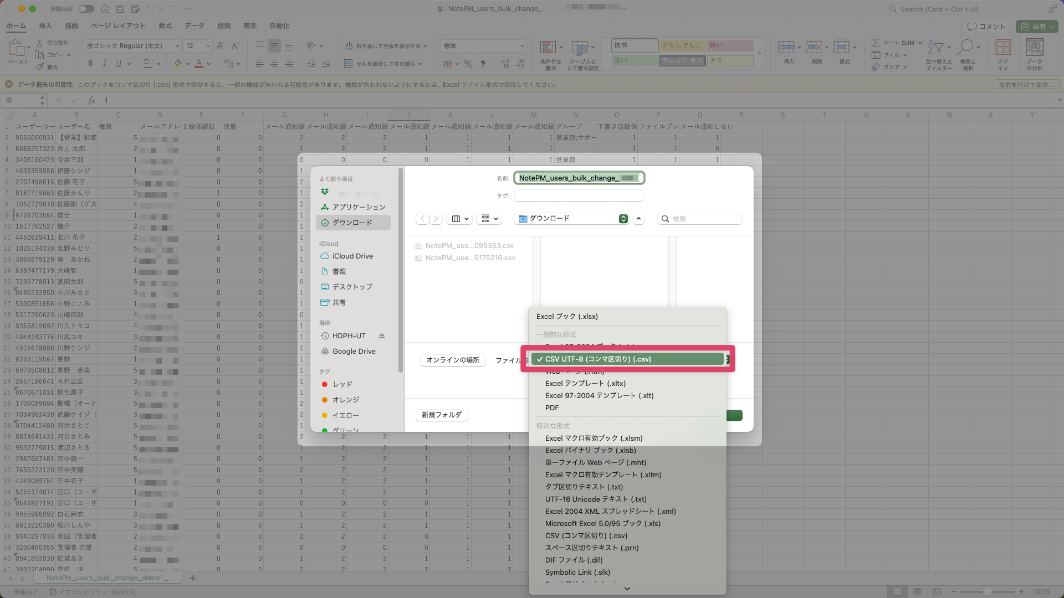
Task: Select the オレンジ tag in sidebar
Action: click(353, 400)
